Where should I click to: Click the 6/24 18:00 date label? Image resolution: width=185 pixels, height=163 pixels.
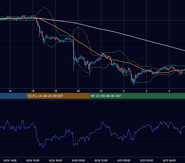[55, 160]
